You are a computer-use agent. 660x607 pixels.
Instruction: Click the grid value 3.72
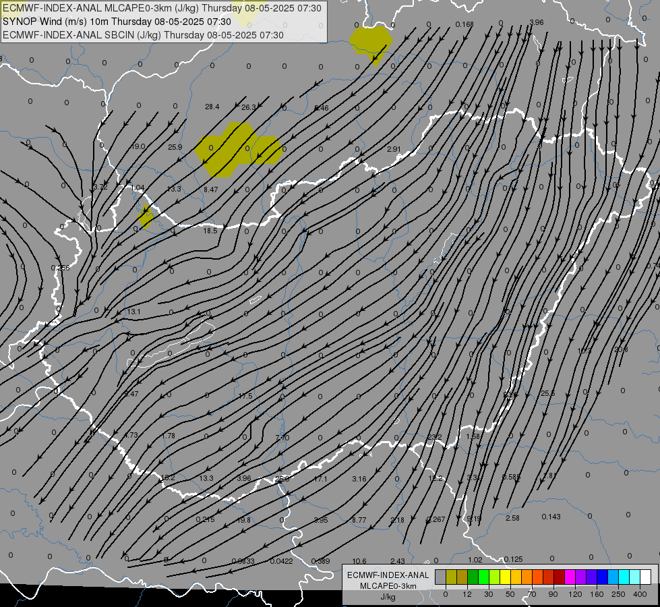click(100, 187)
